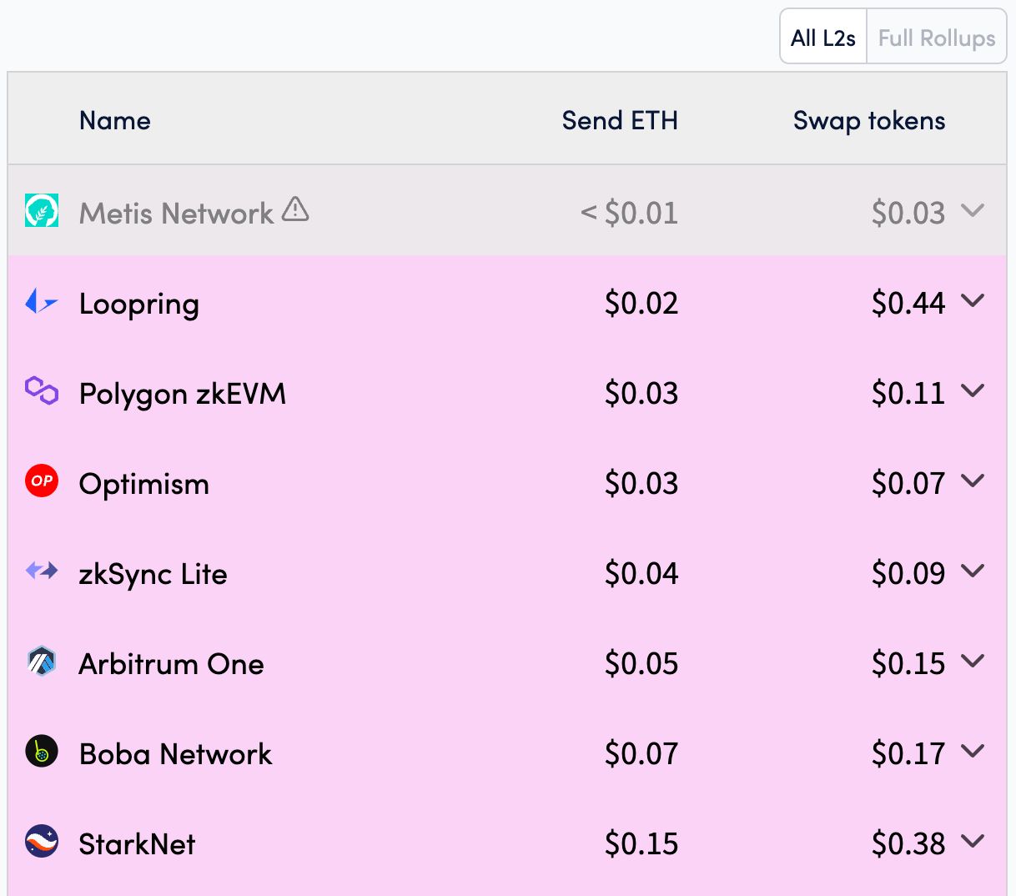Click the StarkNet logo icon
Screen dimensions: 1016x896
(42, 841)
